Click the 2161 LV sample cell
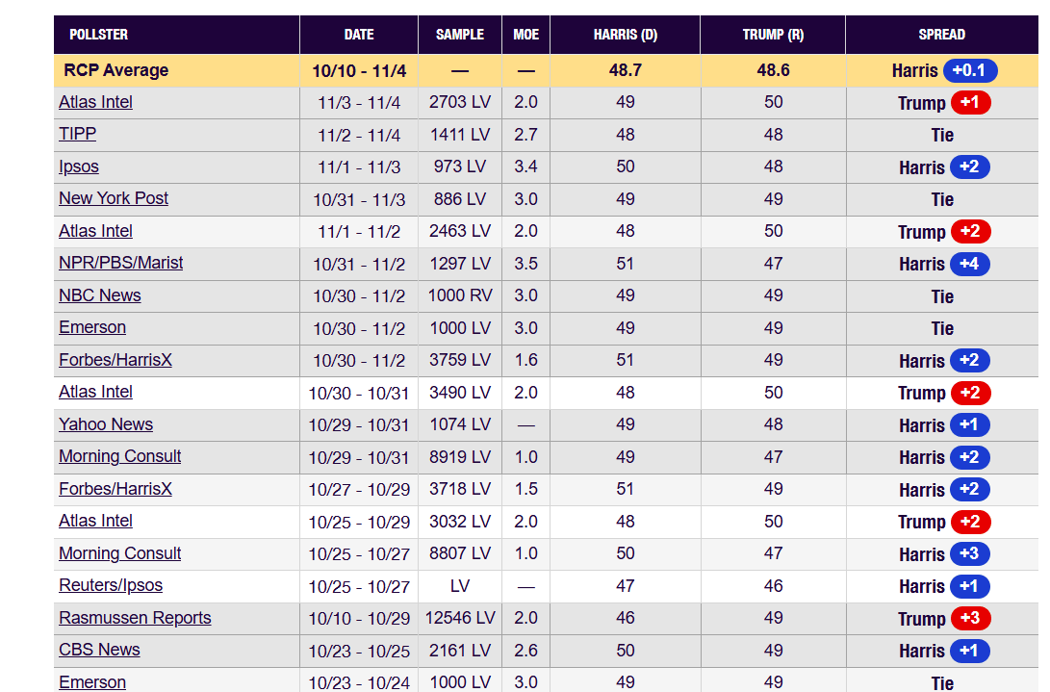The width and height of the screenshot is (1050, 692). pyautogui.click(x=460, y=651)
